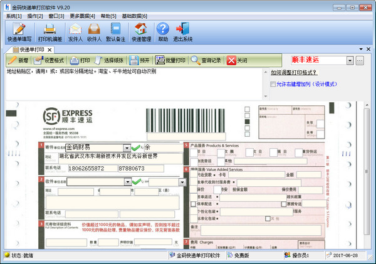Click the sender phone field 18062655872

click(90, 169)
